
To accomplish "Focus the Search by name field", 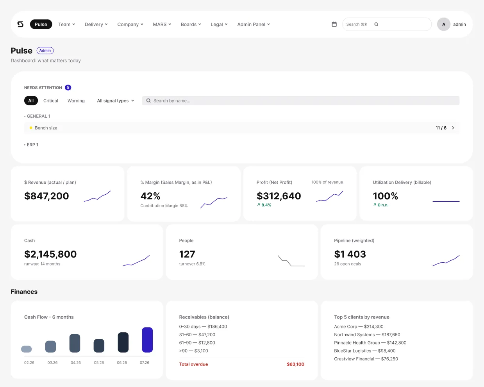I will click(301, 101).
